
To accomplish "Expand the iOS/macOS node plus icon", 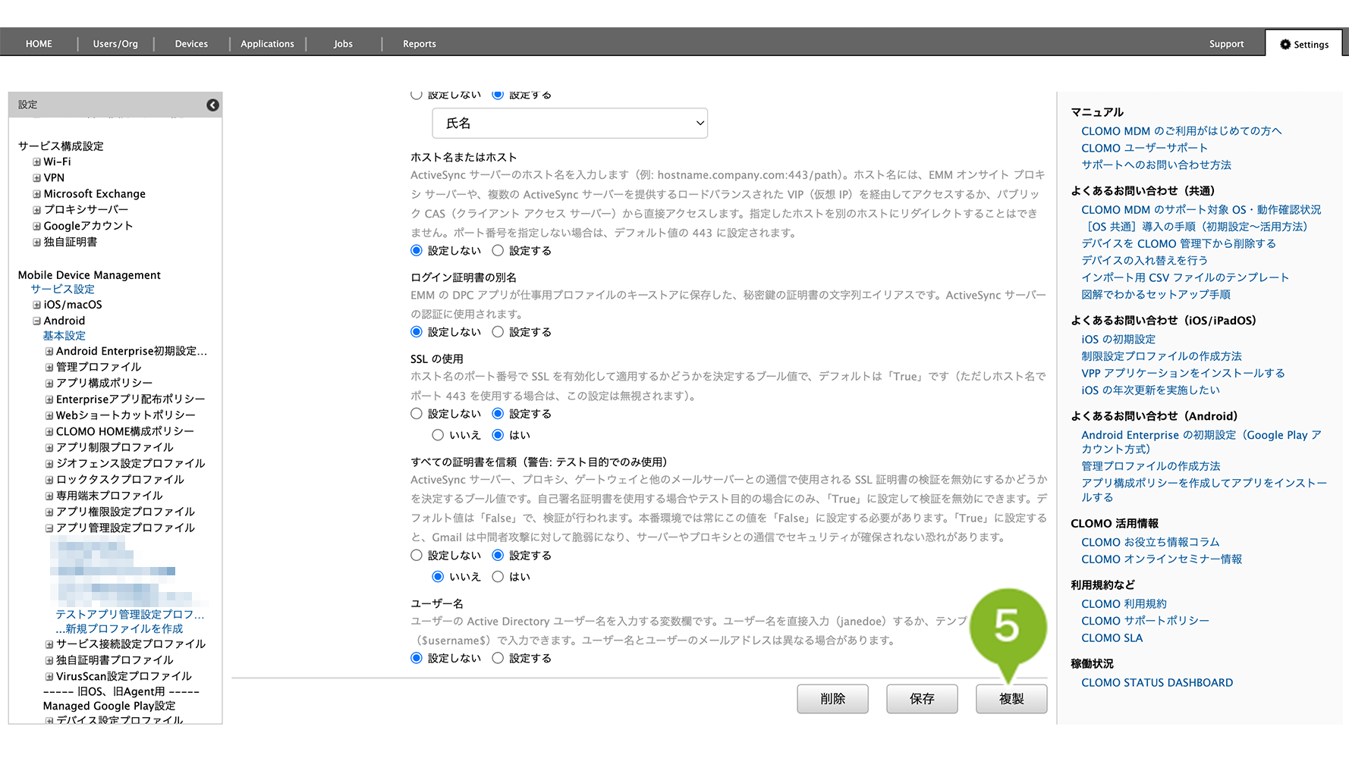I will point(36,305).
